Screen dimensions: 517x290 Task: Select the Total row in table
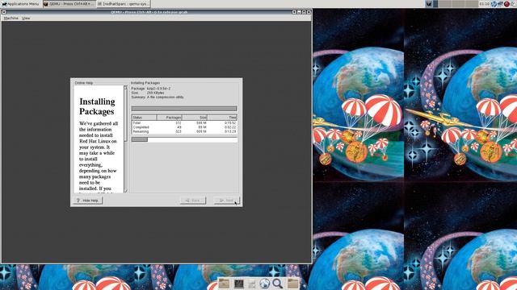point(184,123)
